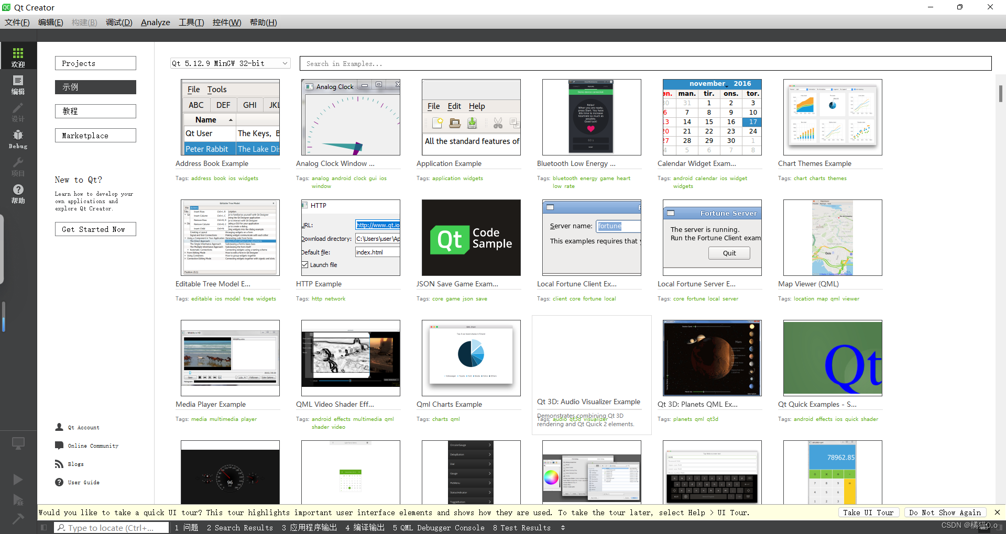
Task: Open the Calendar Widget Example thumbnail
Action: click(712, 117)
